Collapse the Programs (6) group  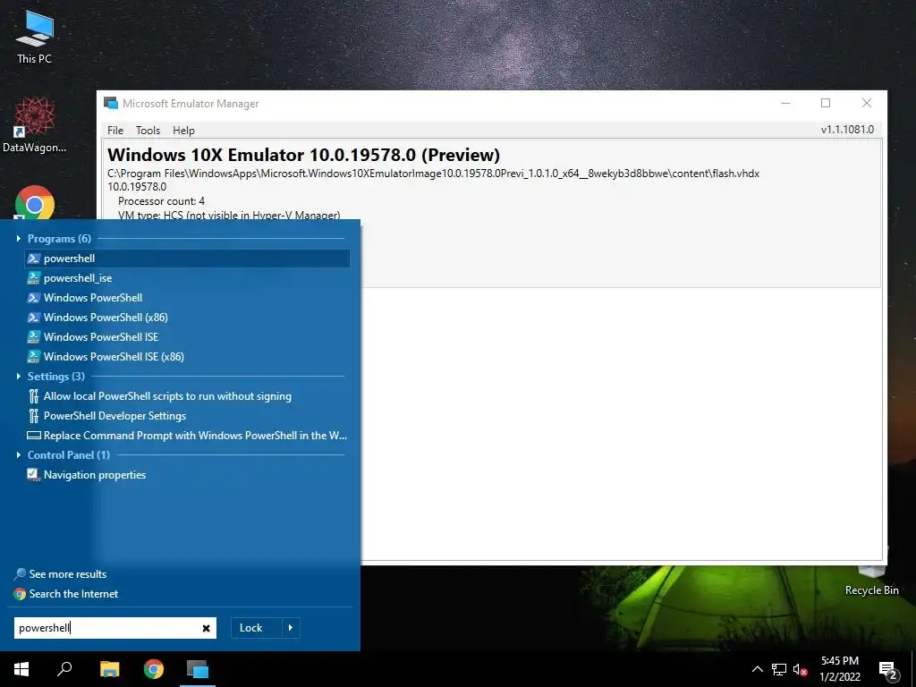(18, 238)
